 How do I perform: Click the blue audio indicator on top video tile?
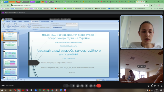pos(161,17)
